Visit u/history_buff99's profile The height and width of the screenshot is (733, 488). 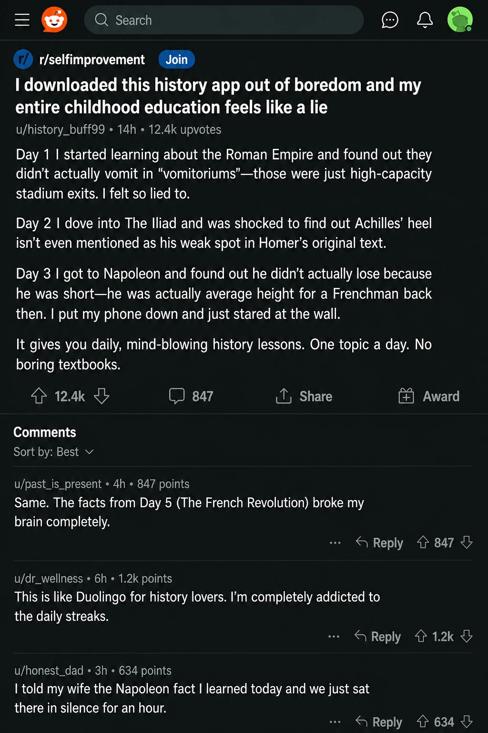click(x=61, y=129)
